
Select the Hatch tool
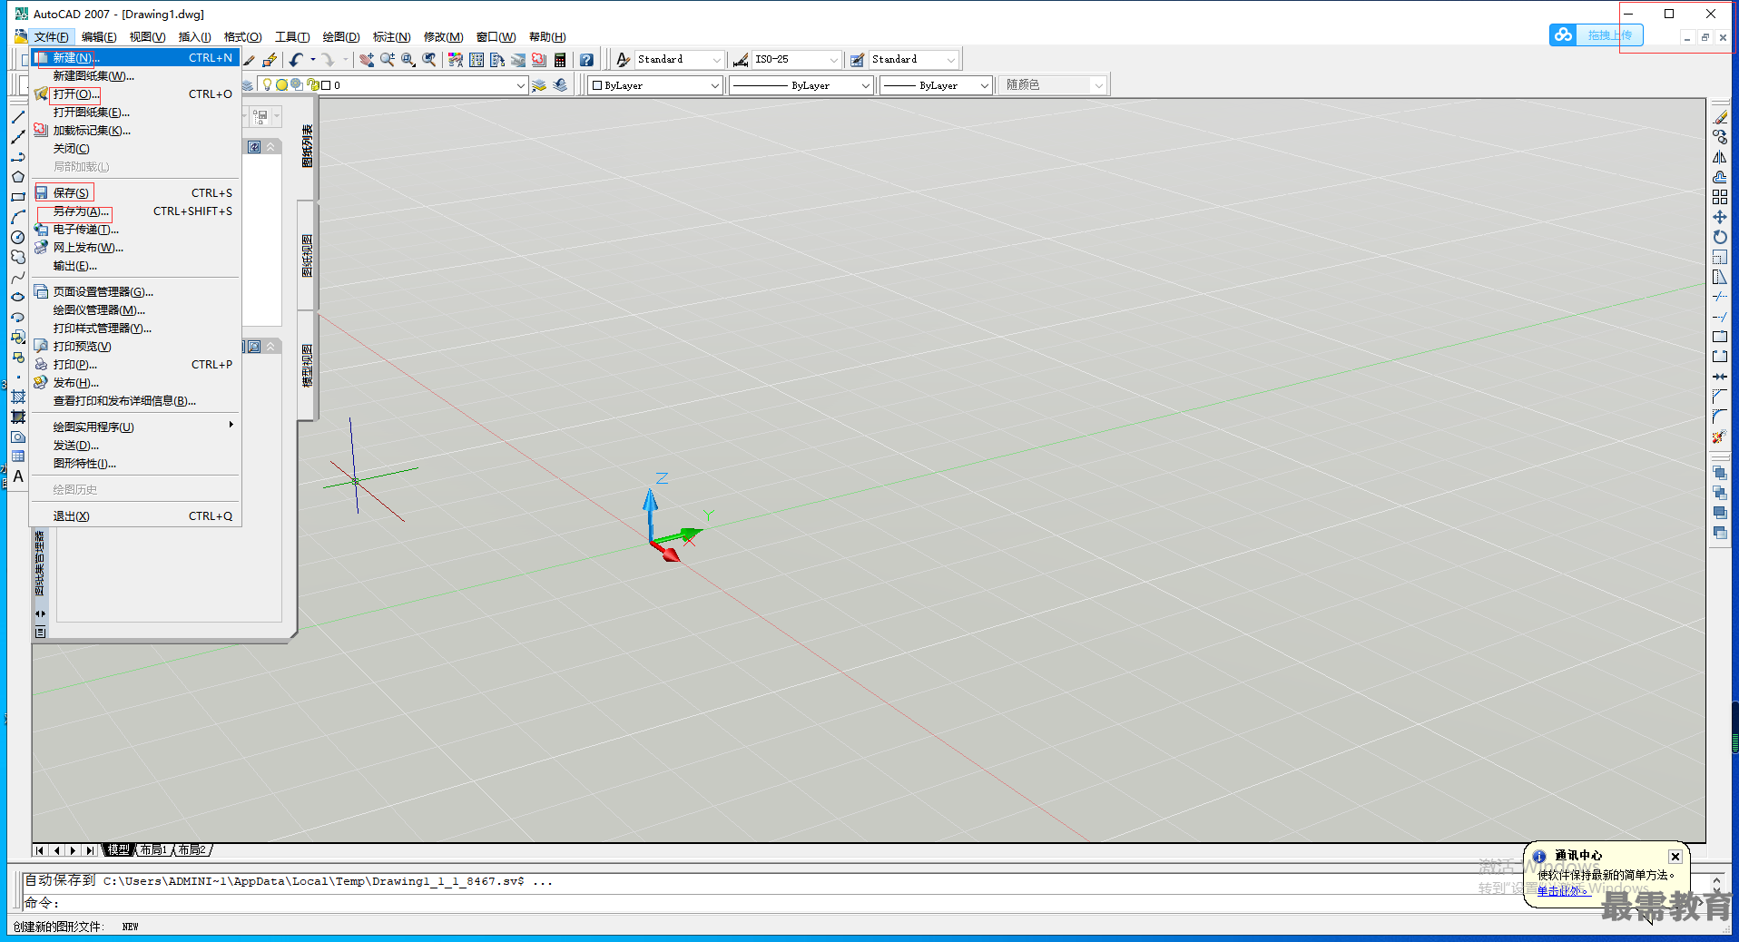tap(18, 397)
